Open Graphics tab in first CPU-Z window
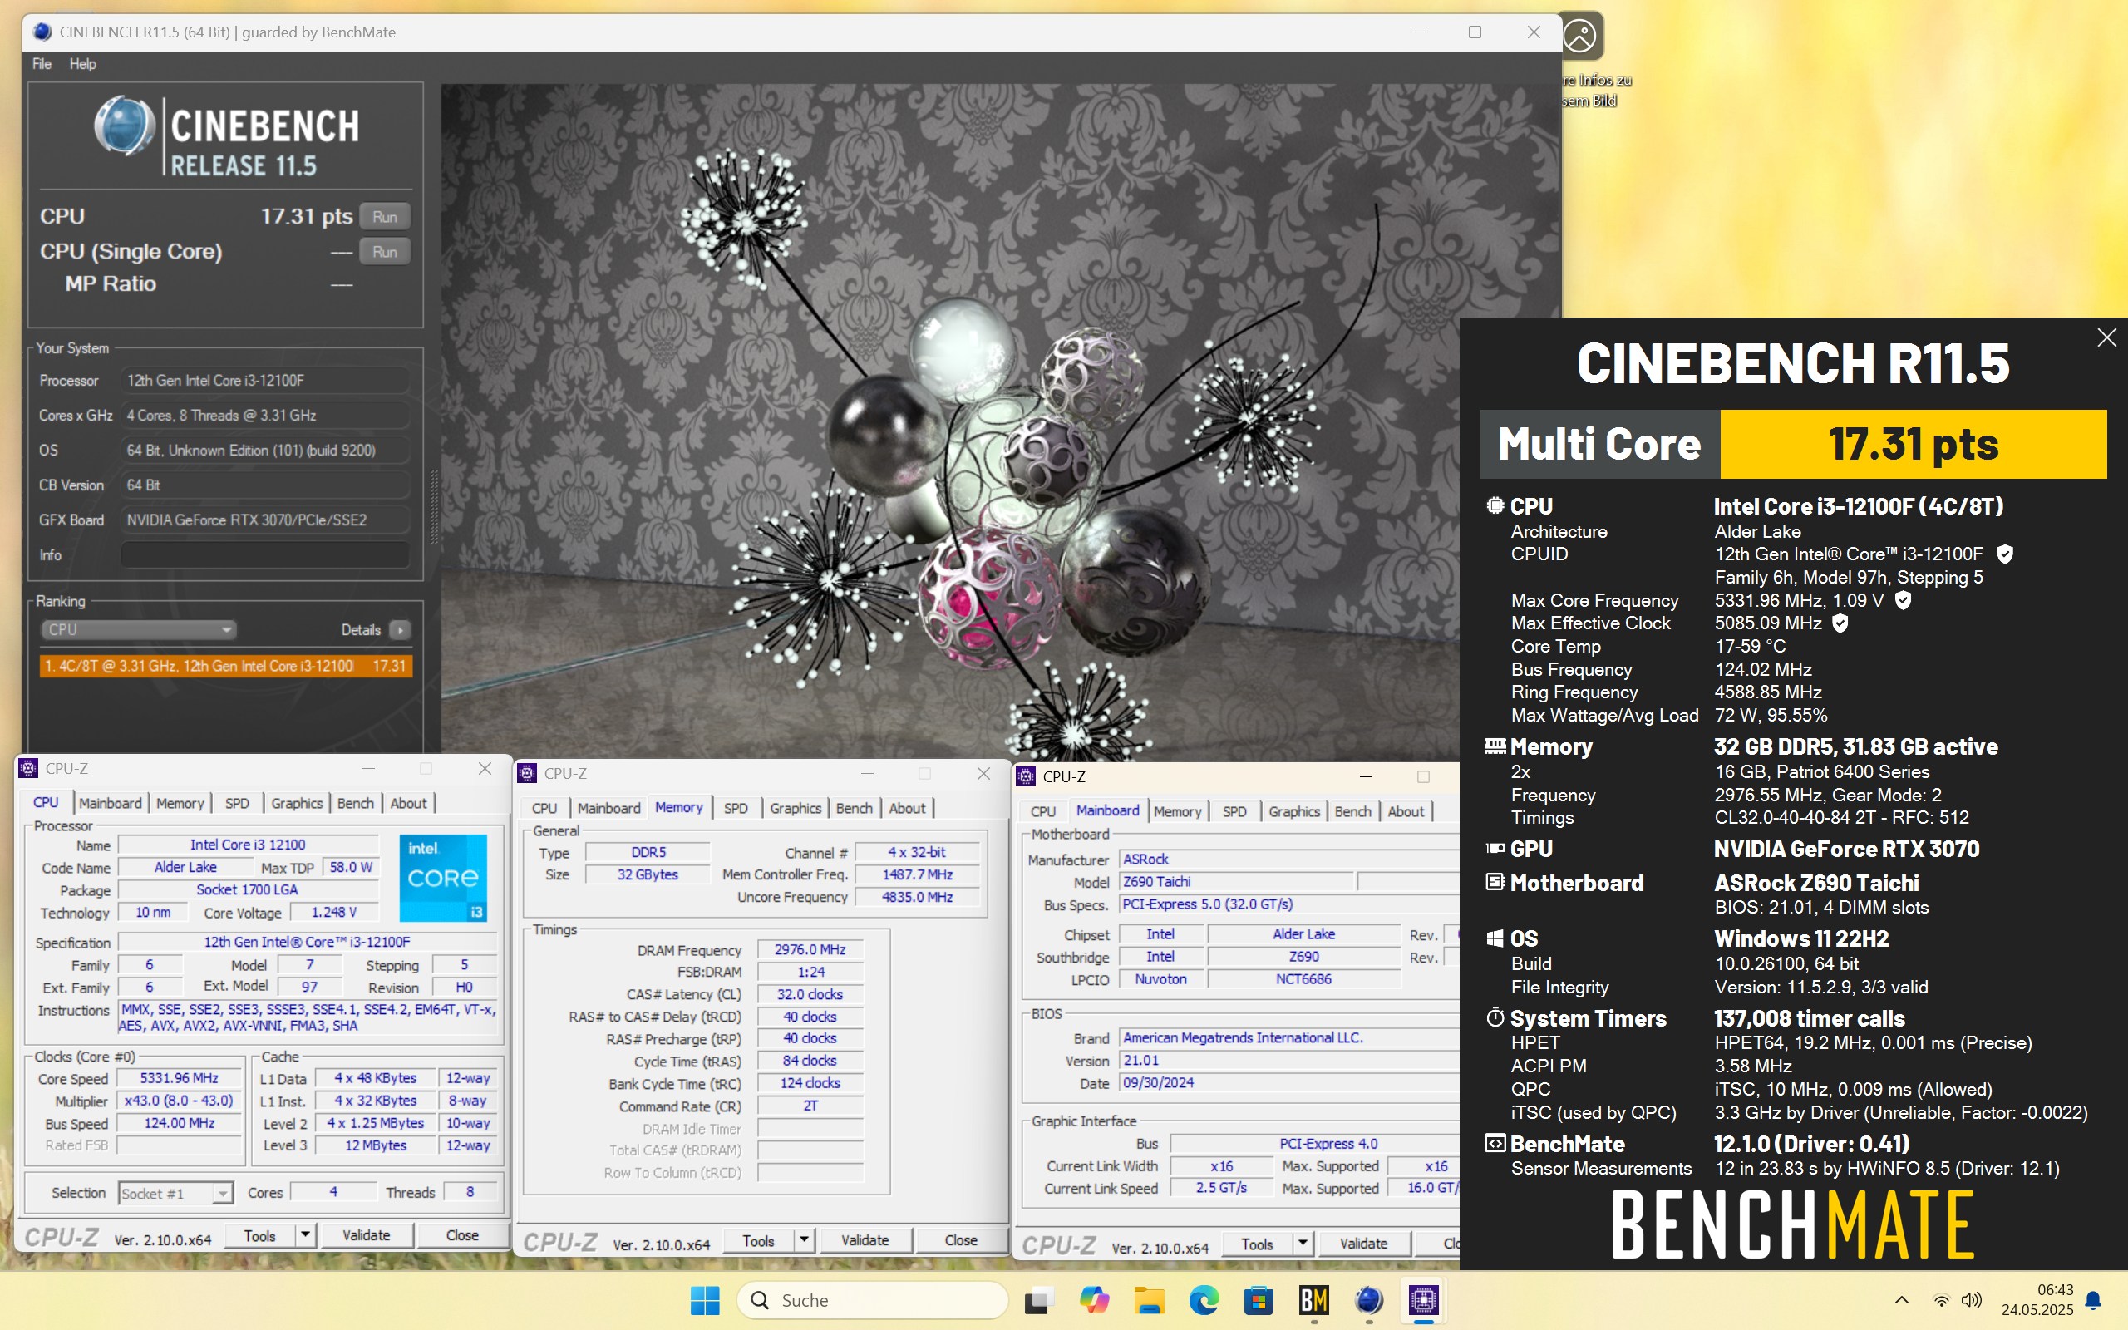This screenshot has height=1330, width=2128. click(x=296, y=803)
